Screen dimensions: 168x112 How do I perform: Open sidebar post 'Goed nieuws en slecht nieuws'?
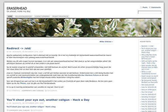(x=150, y=77)
